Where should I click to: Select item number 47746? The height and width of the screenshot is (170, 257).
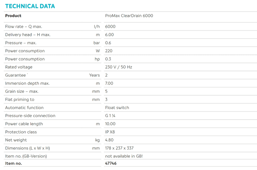point(111,163)
